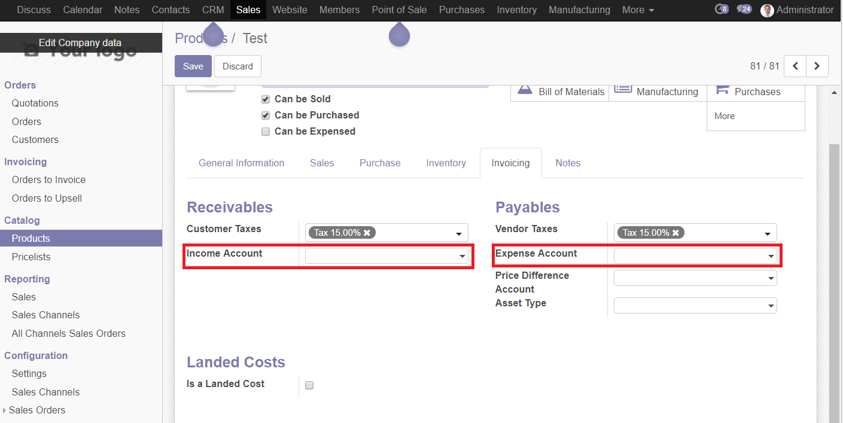This screenshot has width=843, height=423.
Task: Save the Test product changes
Action: (193, 66)
